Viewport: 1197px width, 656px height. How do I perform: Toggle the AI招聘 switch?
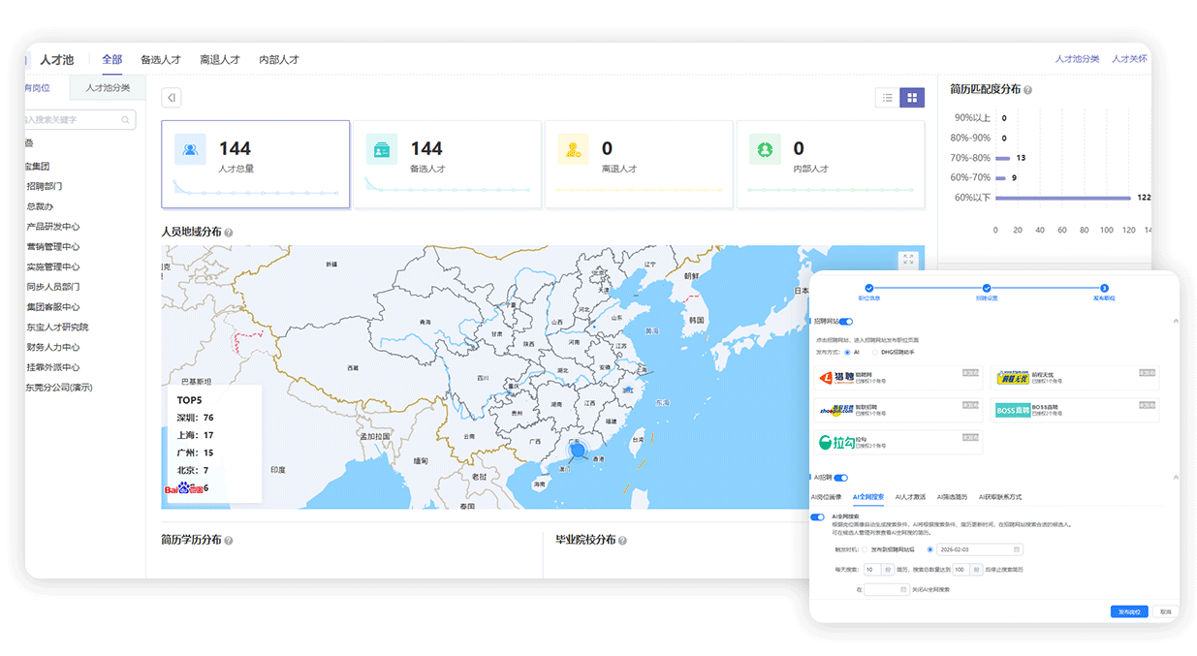840,478
